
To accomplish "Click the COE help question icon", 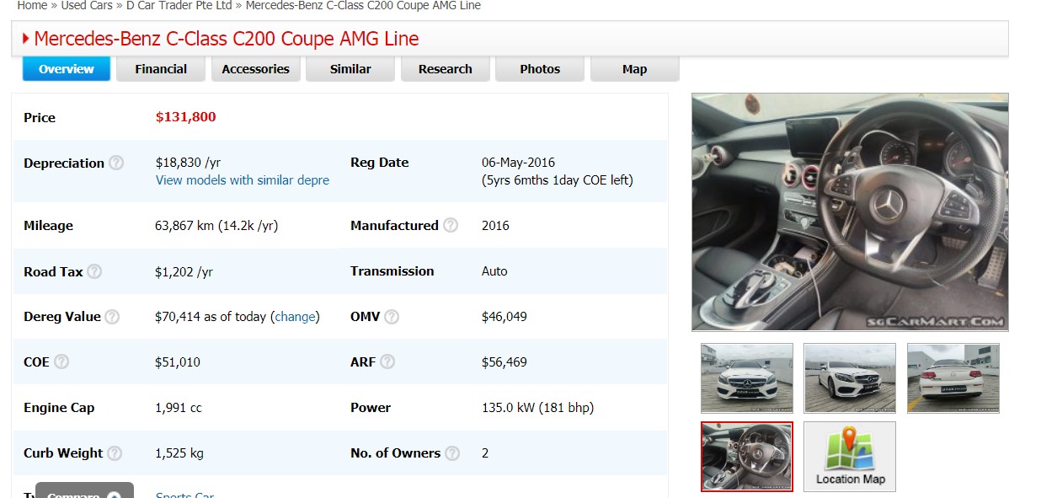I will coord(61,361).
